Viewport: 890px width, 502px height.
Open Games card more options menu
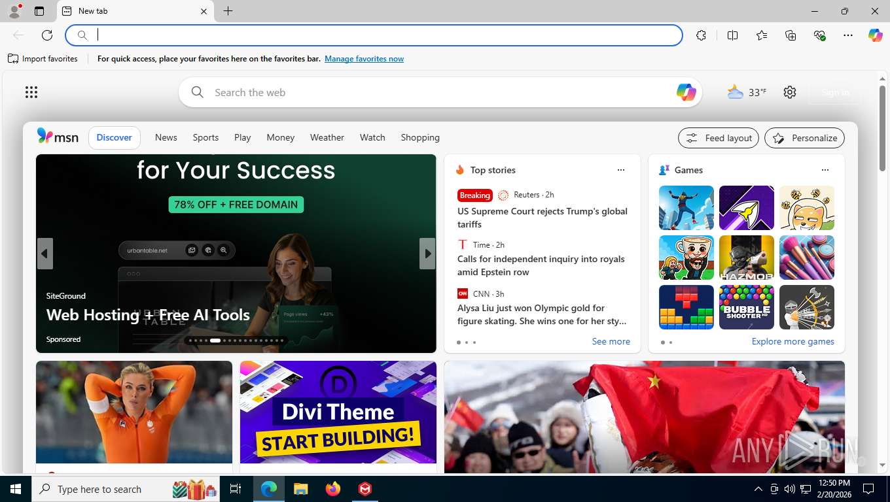click(825, 170)
